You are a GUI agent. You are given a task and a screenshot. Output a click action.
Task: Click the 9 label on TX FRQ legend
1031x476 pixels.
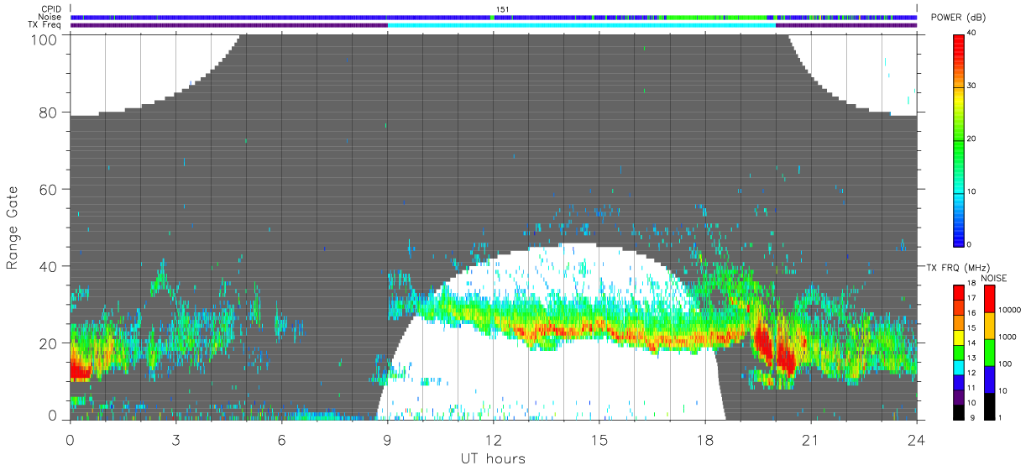pos(971,417)
